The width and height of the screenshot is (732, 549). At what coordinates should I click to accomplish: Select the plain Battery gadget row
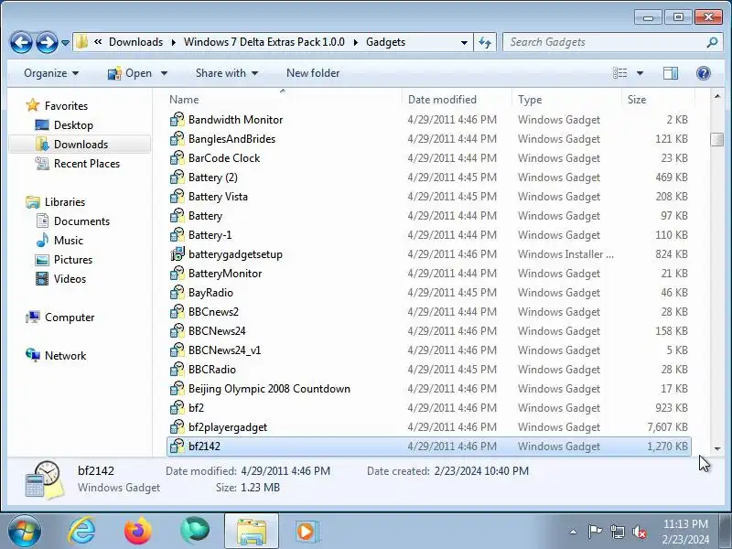[428, 216]
